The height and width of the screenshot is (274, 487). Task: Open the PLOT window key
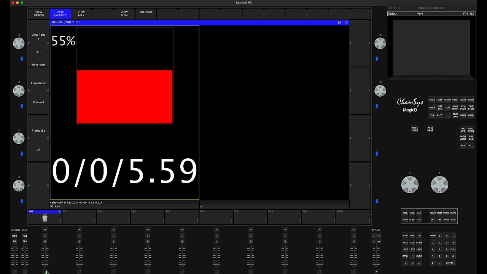(440, 115)
